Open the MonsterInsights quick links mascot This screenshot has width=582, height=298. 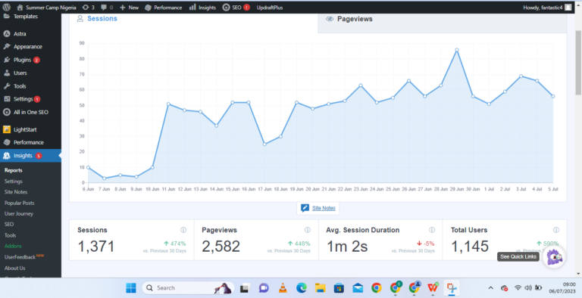(x=554, y=256)
